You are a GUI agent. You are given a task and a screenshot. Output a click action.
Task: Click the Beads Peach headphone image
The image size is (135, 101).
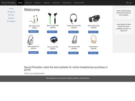(x=93, y=39)
